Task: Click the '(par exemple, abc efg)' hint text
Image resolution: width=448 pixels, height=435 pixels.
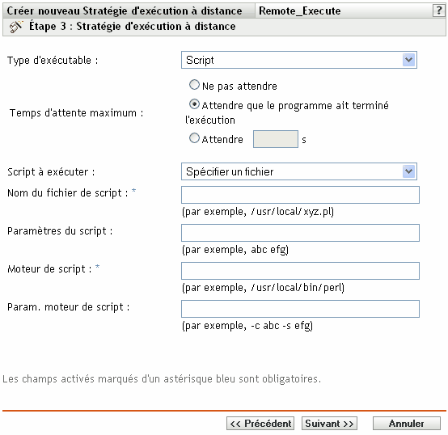Action: tap(235, 250)
